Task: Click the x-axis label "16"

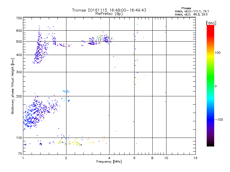Action: pos(195,158)
